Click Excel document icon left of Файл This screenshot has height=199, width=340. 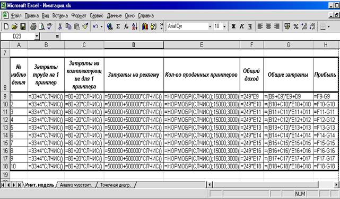[5, 15]
